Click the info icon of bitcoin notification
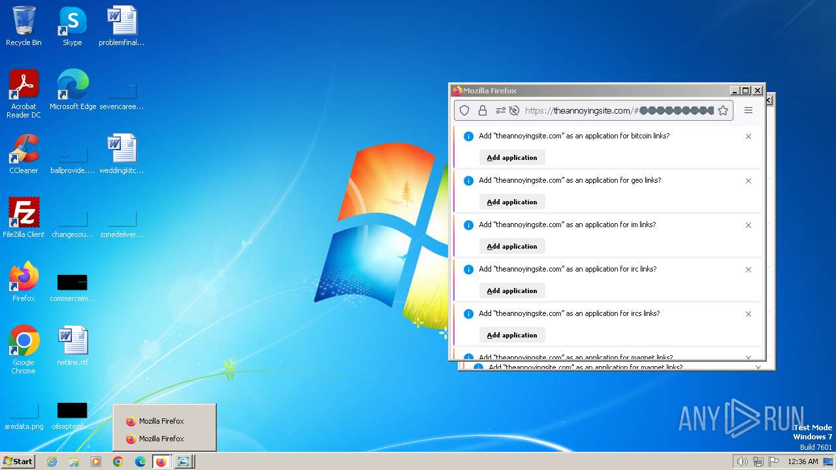The height and width of the screenshot is (470, 836). click(468, 136)
